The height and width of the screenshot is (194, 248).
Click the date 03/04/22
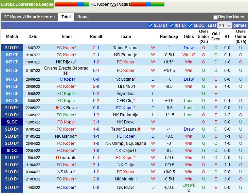[x=33, y=172]
